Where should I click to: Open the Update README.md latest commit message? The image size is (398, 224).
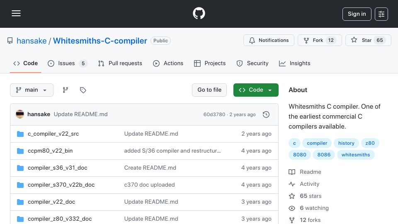[x=81, y=114]
